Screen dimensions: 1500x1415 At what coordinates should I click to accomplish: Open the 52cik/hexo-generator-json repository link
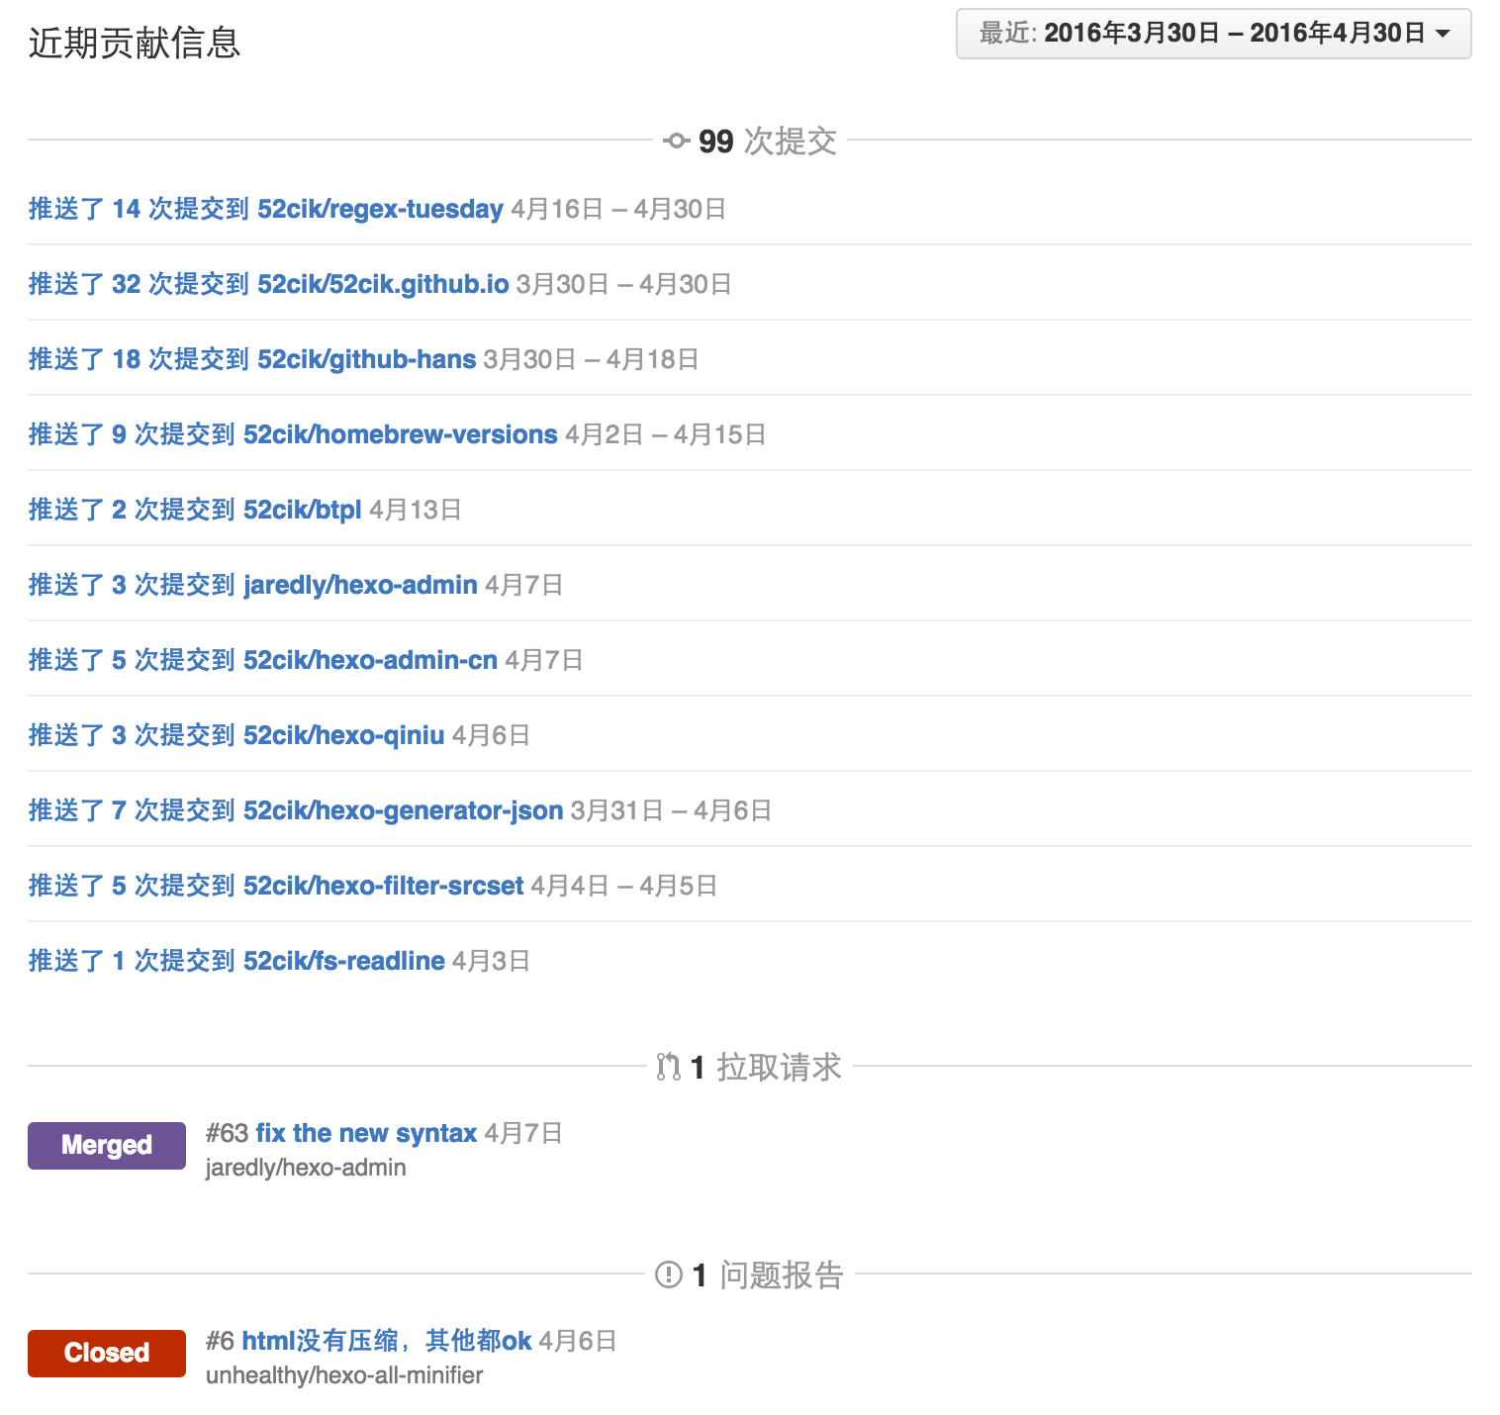(402, 810)
